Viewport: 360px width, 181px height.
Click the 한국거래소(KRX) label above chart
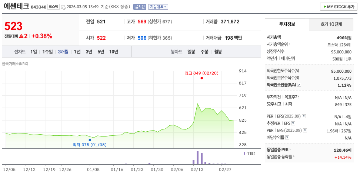15,64
